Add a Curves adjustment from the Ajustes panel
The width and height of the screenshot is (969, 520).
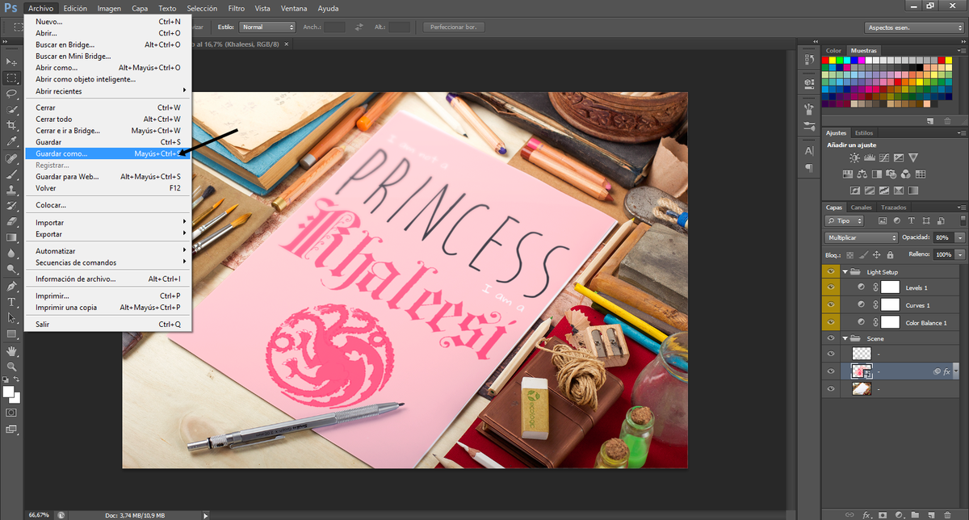[x=884, y=157]
